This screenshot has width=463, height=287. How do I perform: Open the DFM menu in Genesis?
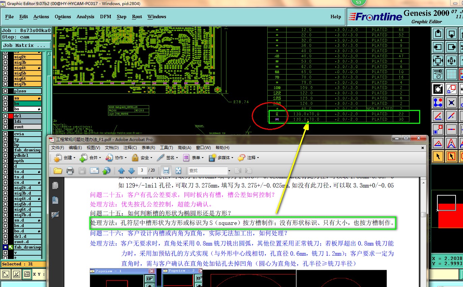(106, 17)
